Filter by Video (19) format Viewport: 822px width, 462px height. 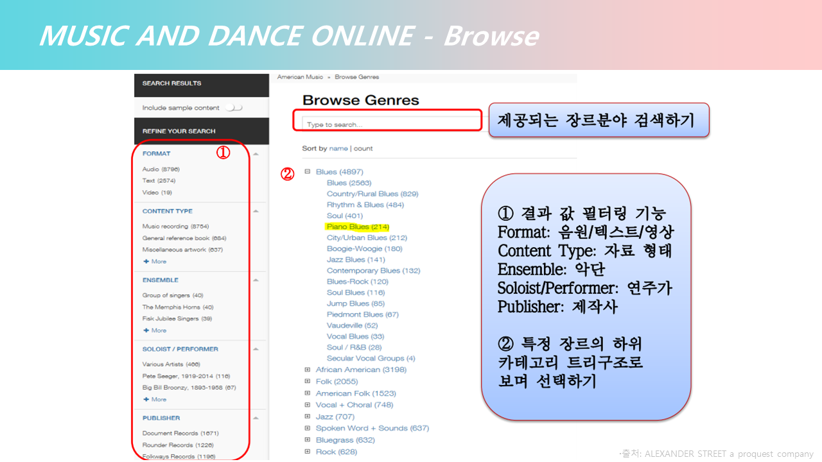(x=157, y=193)
